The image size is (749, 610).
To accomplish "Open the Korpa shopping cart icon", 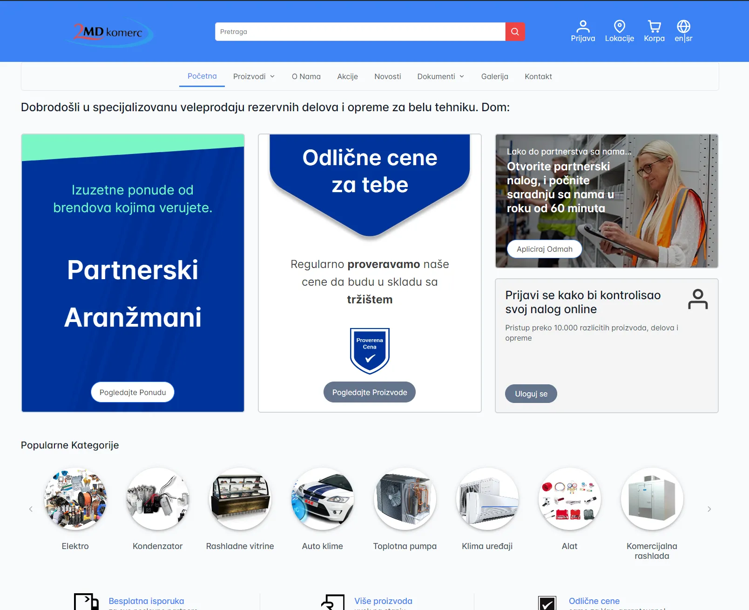I will tap(654, 27).
